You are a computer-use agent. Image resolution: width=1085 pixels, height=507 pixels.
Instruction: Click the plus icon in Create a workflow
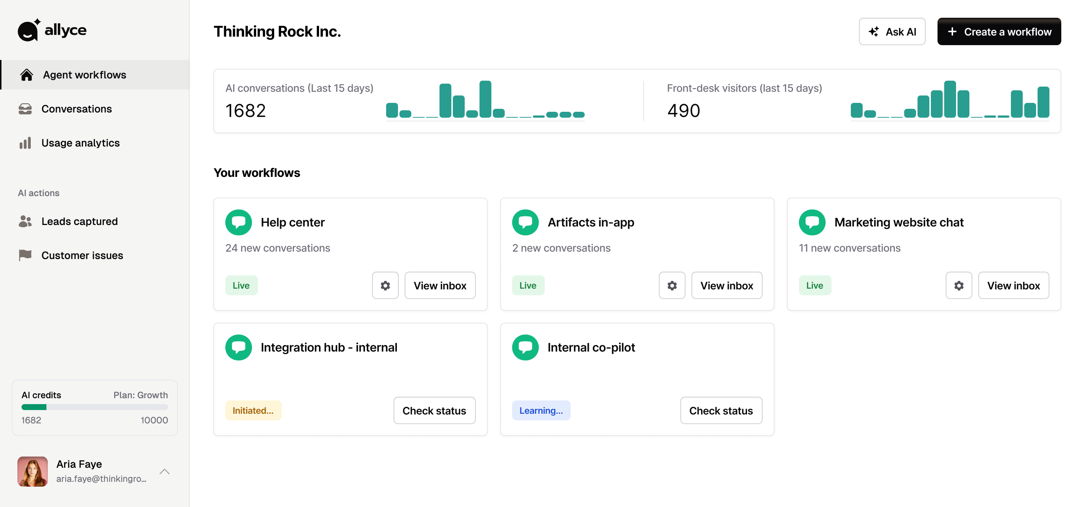[952, 31]
